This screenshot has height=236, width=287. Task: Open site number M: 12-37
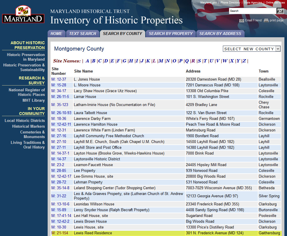click(59, 79)
